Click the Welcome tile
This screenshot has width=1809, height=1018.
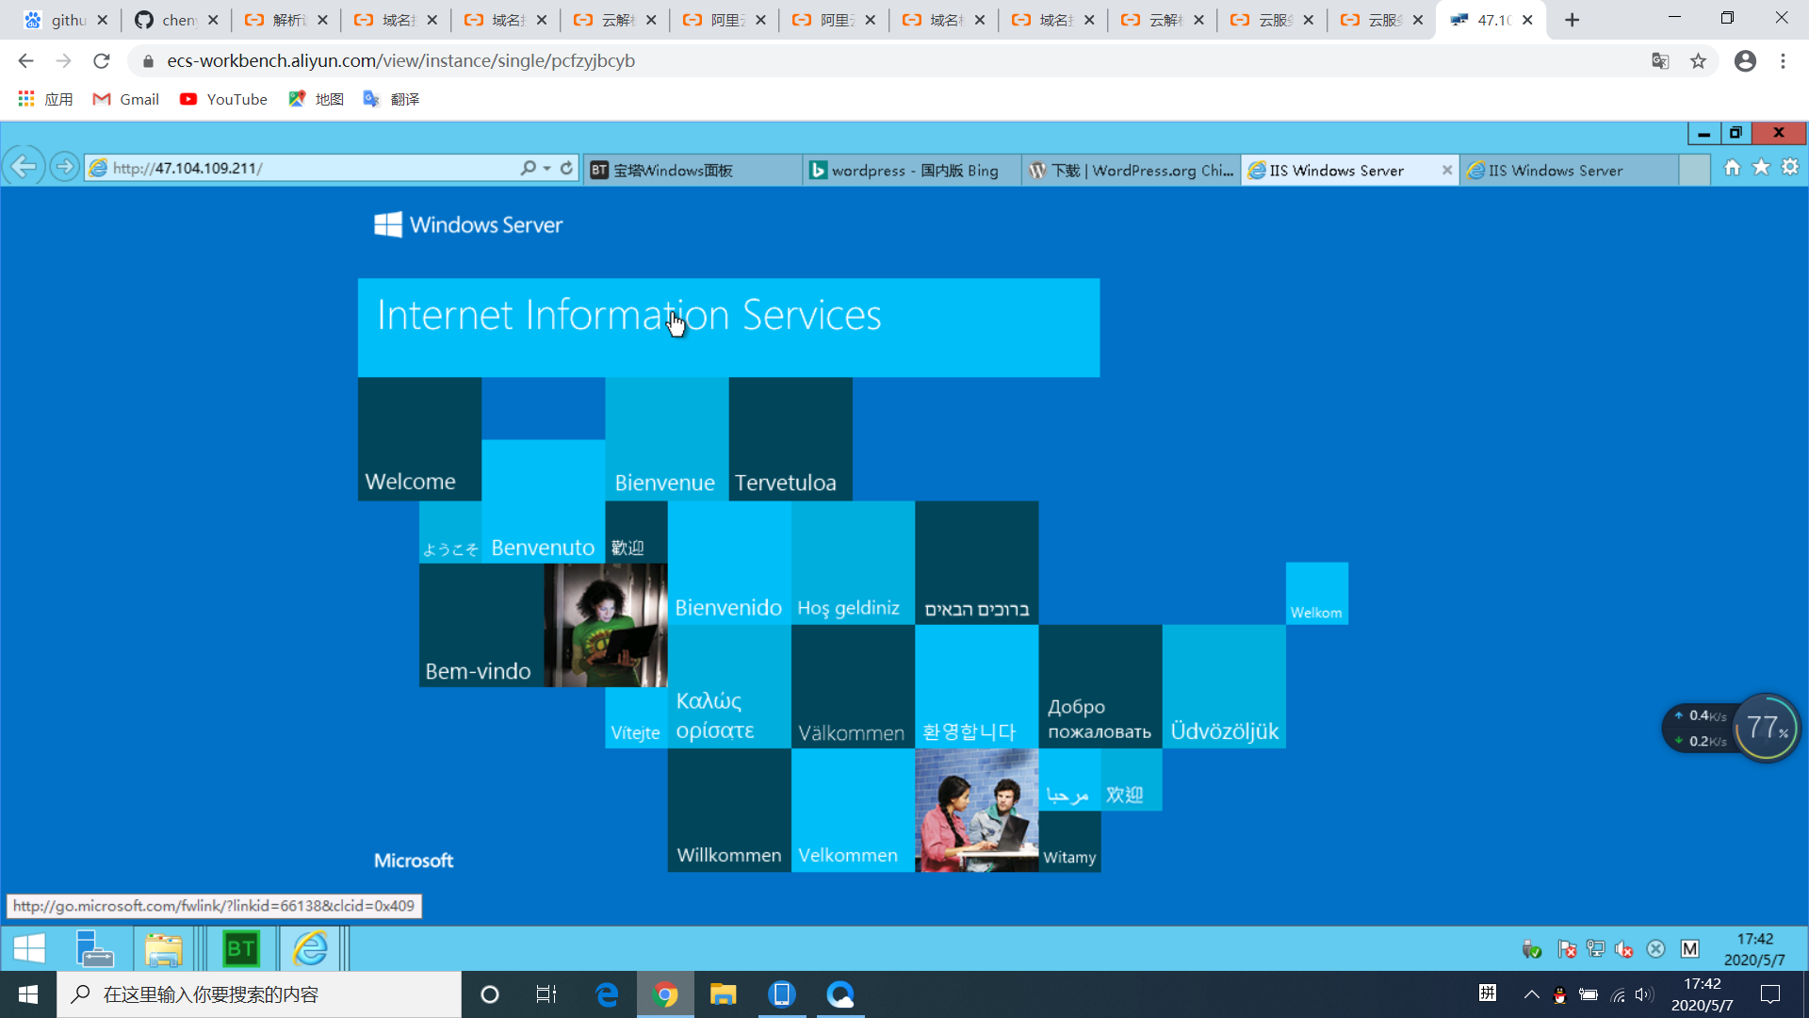pyautogui.click(x=419, y=439)
